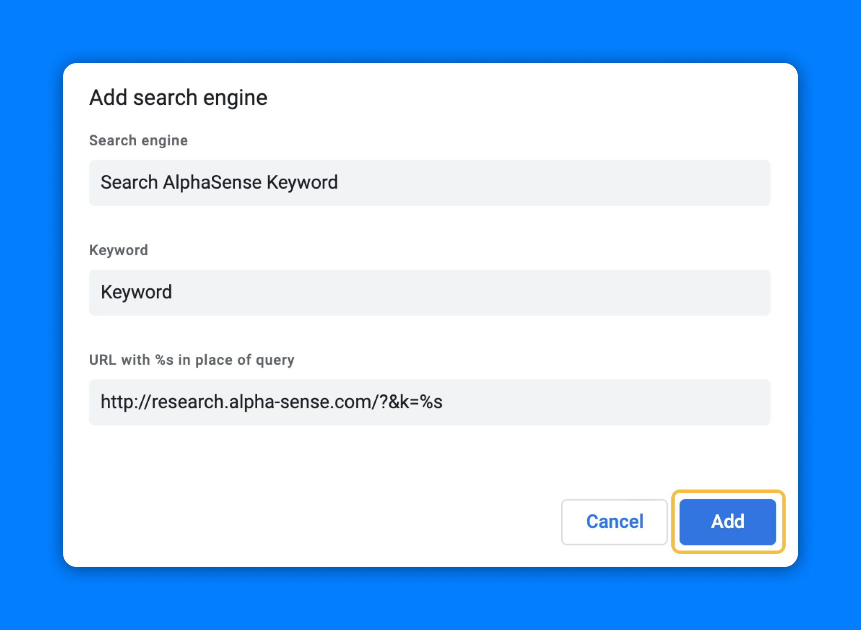Click the "Keyword" text inside the keyword field
The height and width of the screenshot is (630, 861).
tap(136, 292)
